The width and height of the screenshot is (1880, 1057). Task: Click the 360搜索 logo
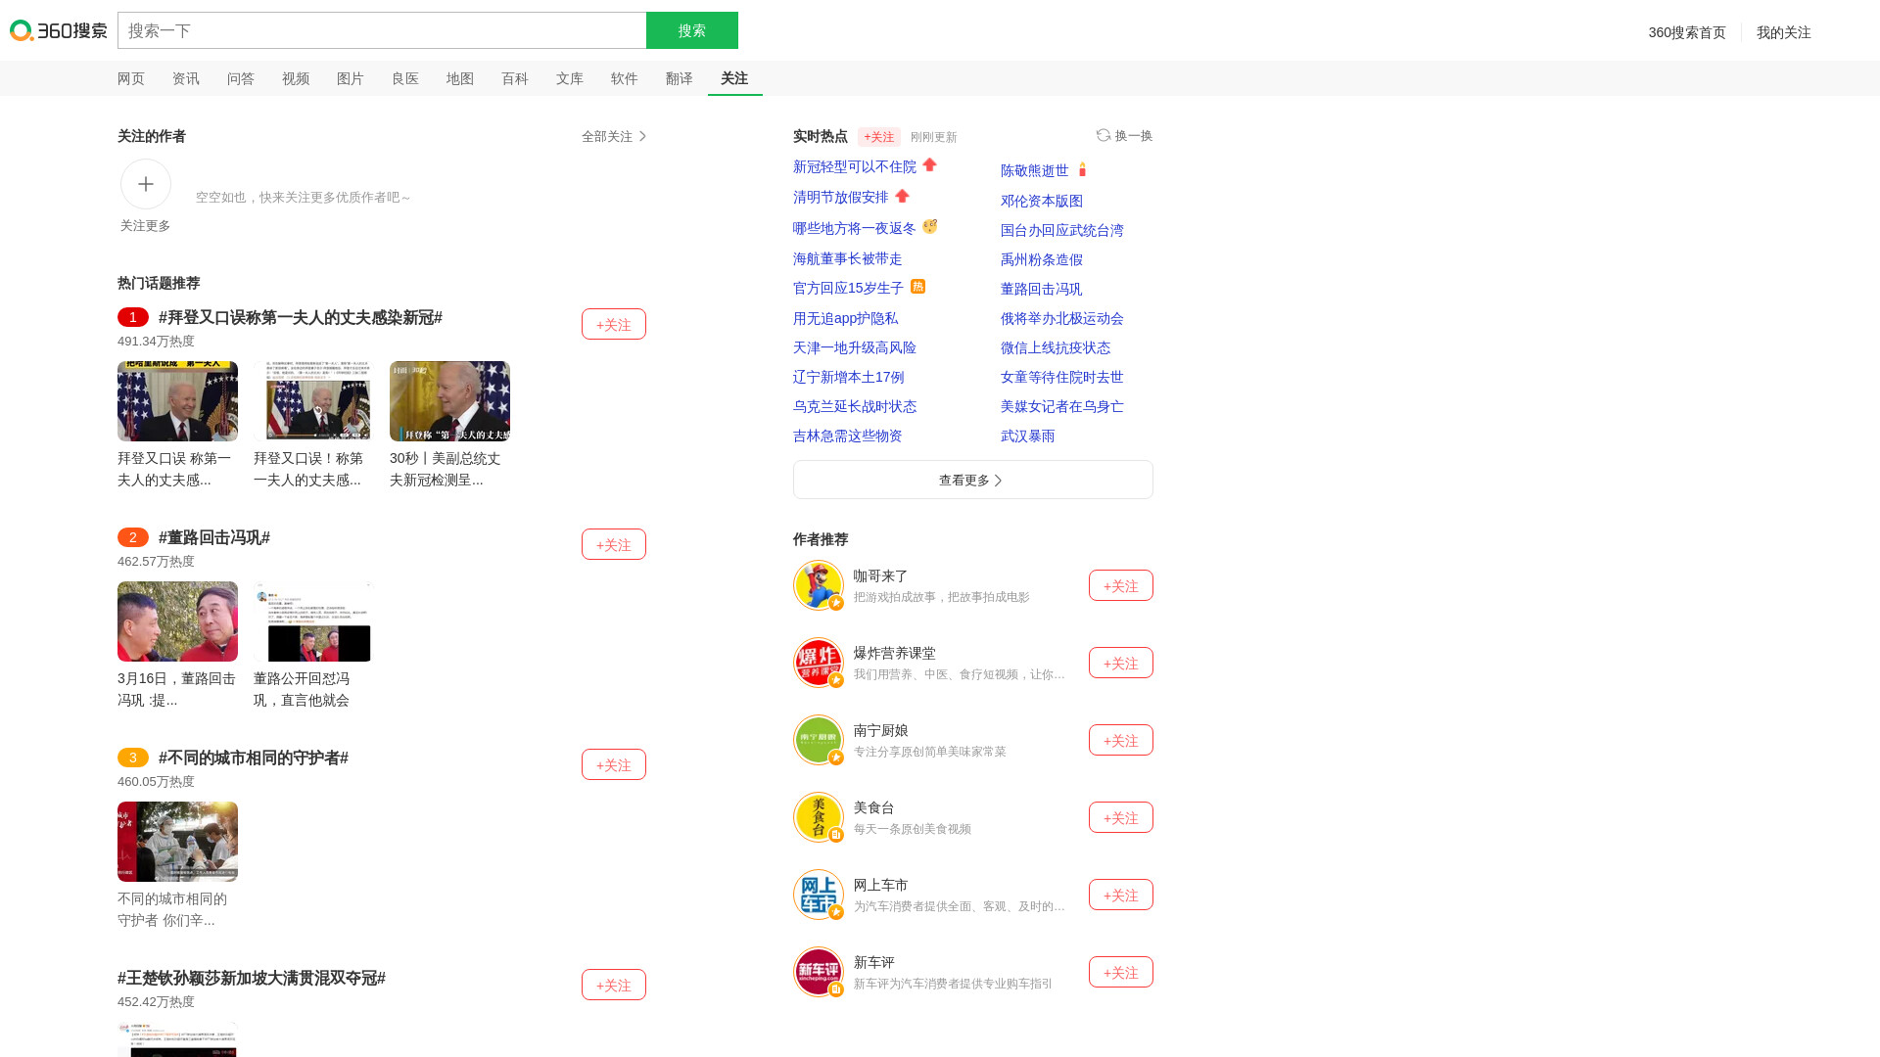pos(58,30)
